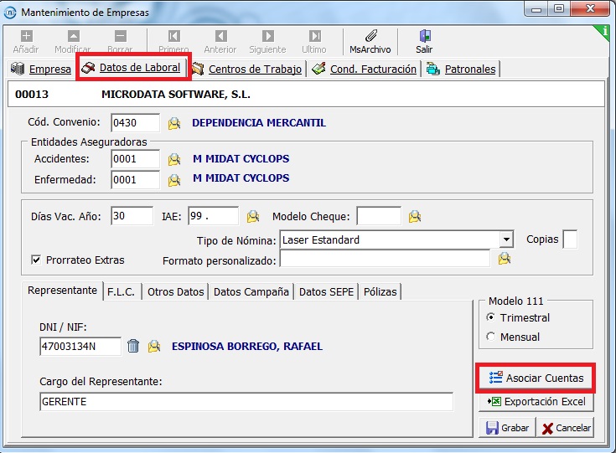This screenshot has height=453, width=616.
Task: Select the Datos Campaña sub-tab
Action: (x=251, y=292)
